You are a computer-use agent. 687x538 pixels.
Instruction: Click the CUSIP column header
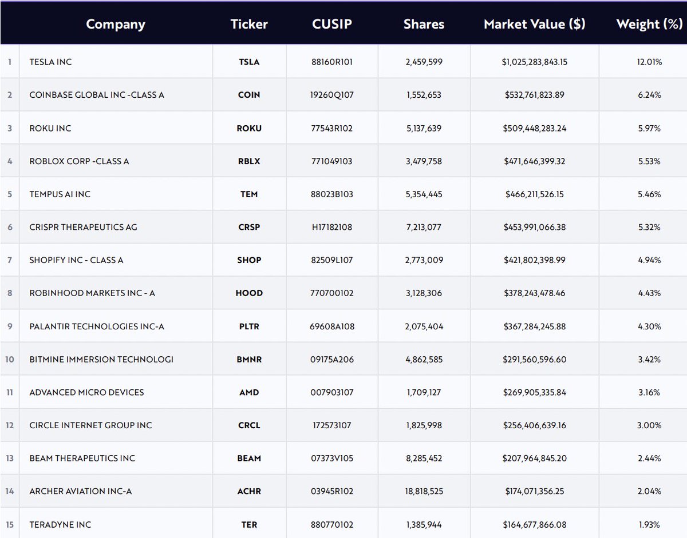pos(332,24)
